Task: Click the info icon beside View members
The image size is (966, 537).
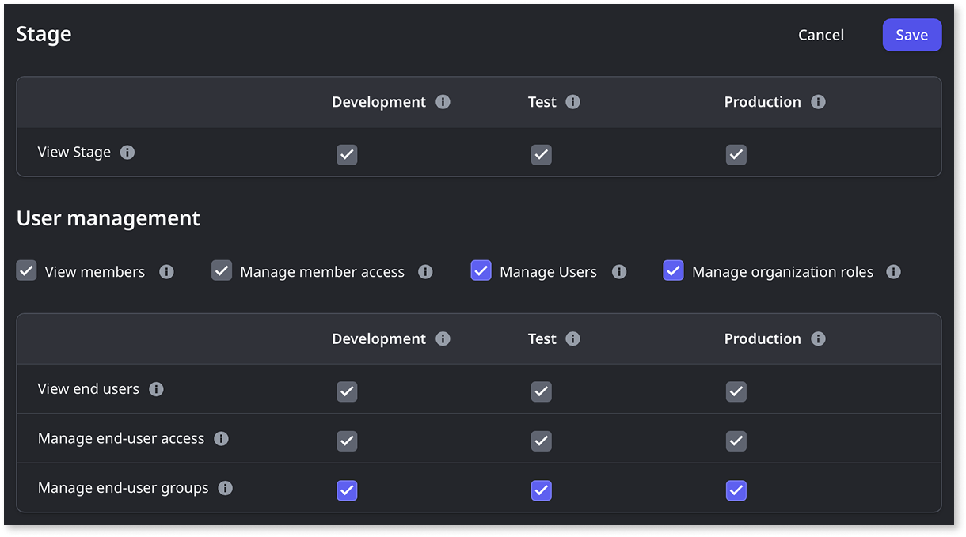Action: click(x=166, y=271)
